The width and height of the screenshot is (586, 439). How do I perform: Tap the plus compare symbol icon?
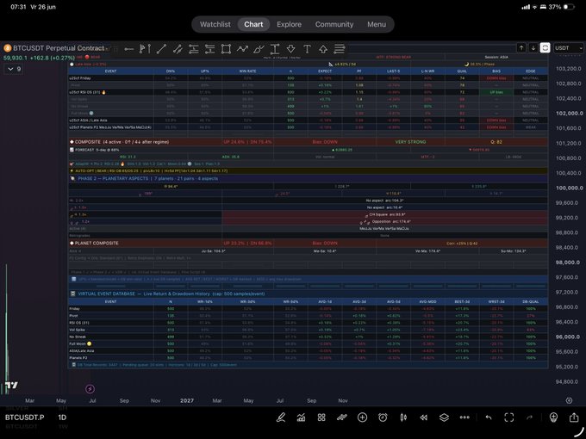(x=362, y=417)
